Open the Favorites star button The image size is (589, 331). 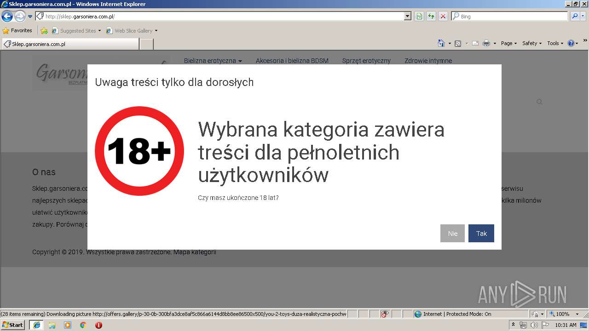(x=17, y=31)
